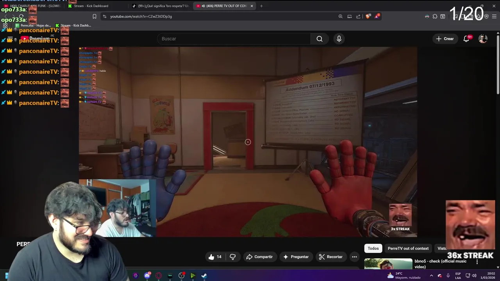Switch to the 'bro respeta' TikTok tab

pos(160,6)
